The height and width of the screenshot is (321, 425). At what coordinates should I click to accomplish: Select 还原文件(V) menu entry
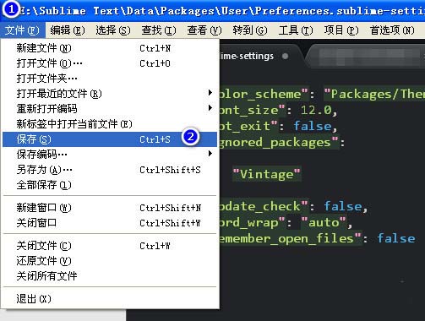tap(110, 261)
